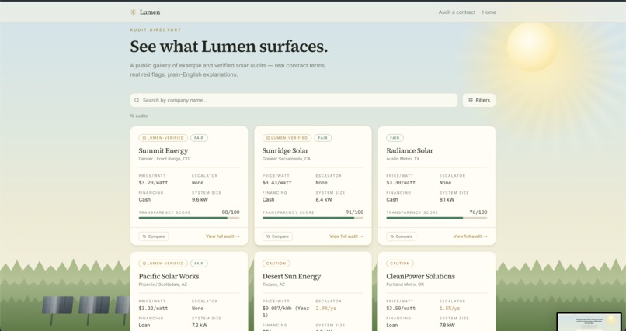Open Audit a contract link
Screen dimensions: 626x331
457,12
